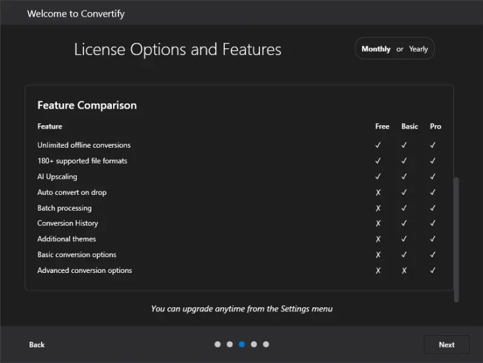This screenshot has height=363, width=483.
Task: Click Free checkmark for AI Upscaling
Action: click(x=378, y=177)
